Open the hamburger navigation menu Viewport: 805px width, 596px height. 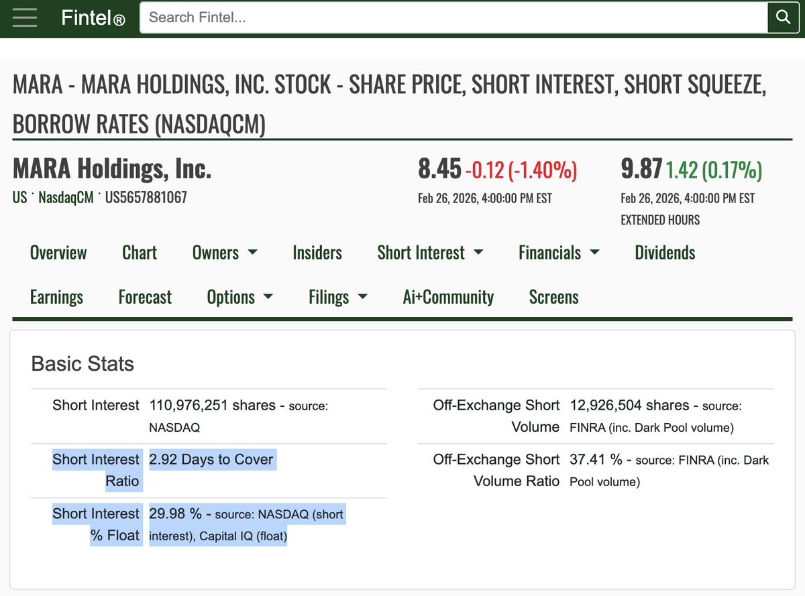[25, 17]
